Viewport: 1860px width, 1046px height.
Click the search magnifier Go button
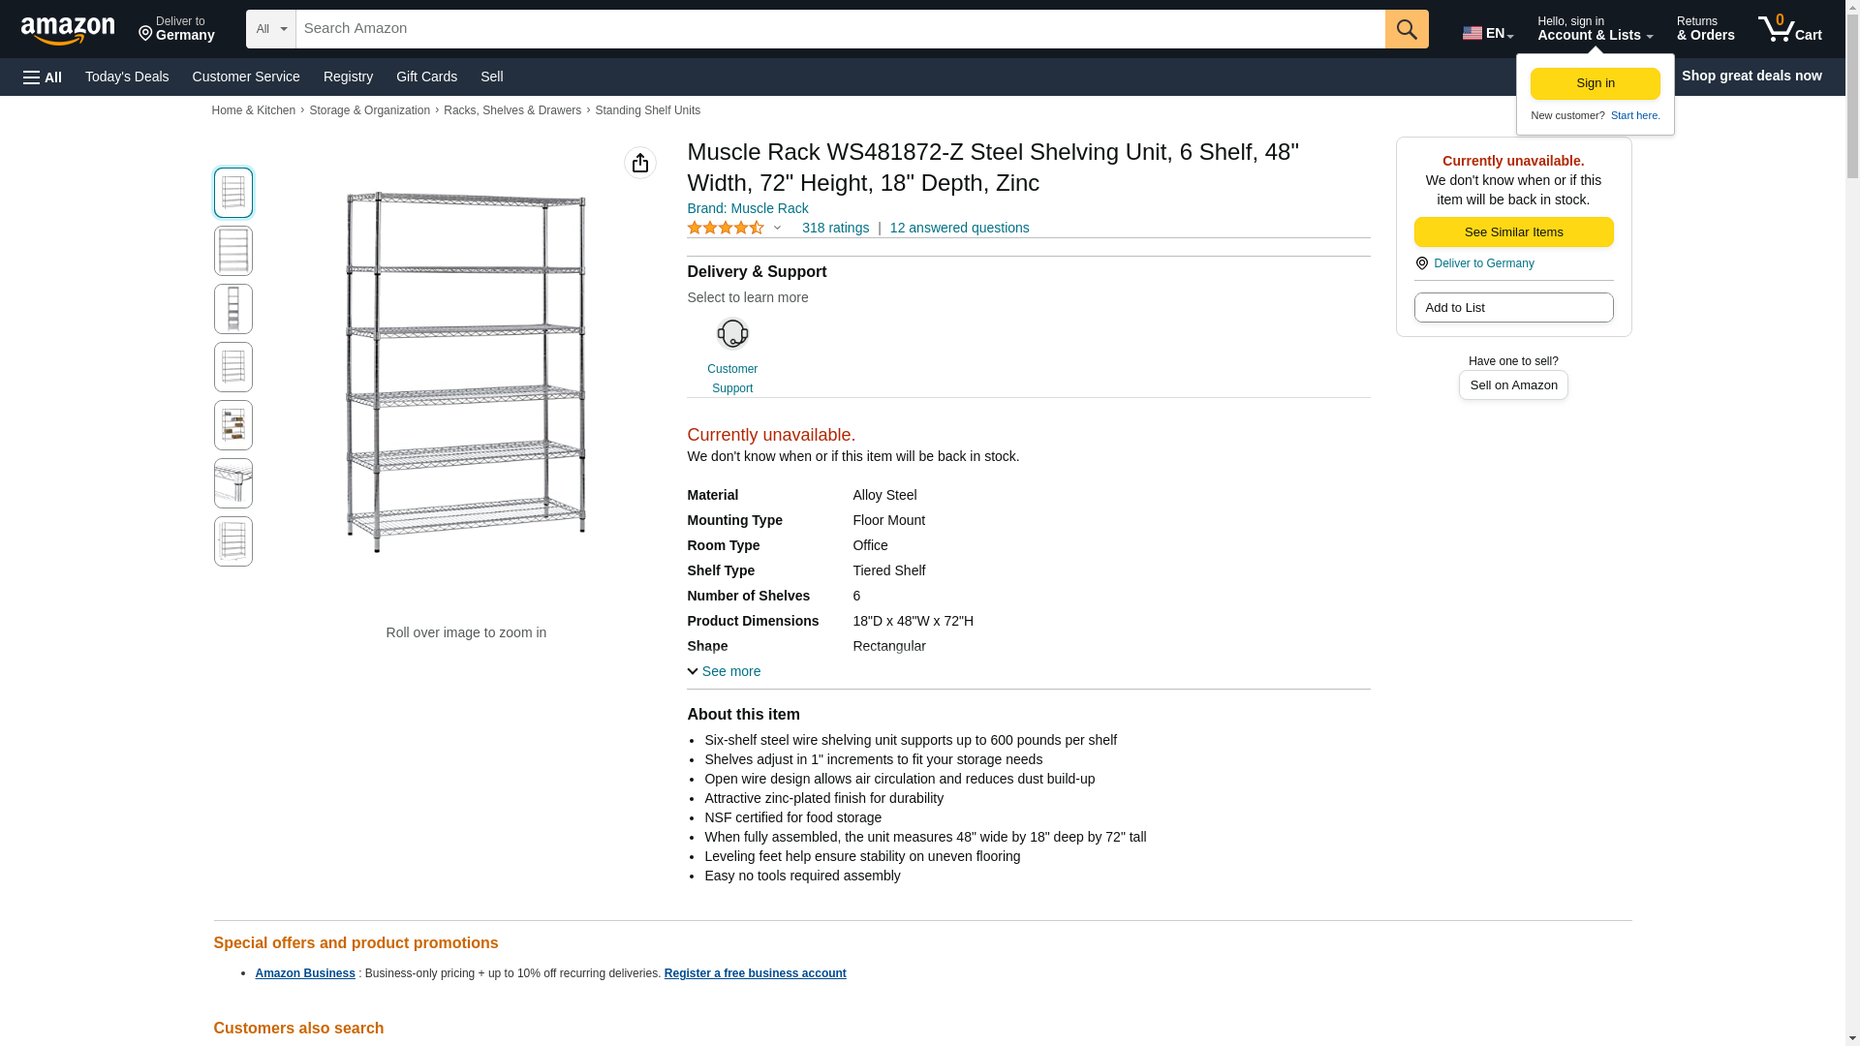1407,29
